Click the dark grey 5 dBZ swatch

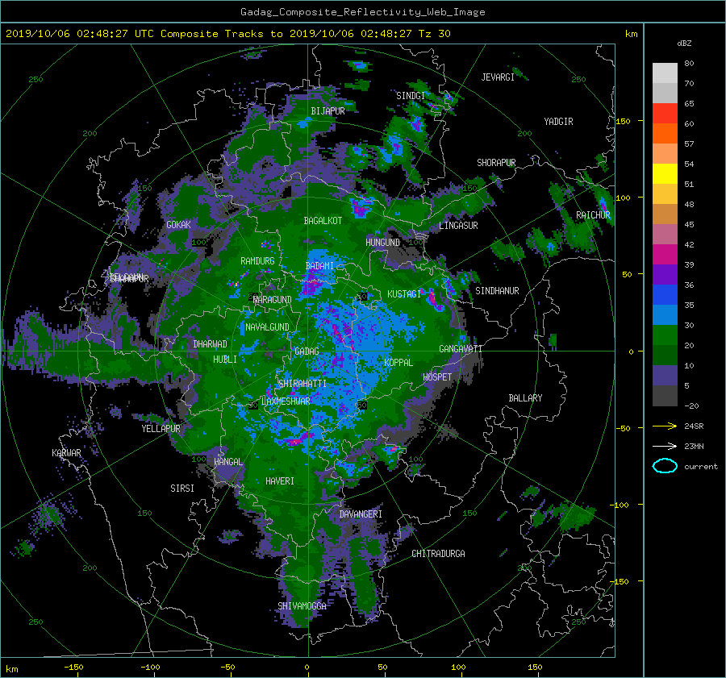click(665, 396)
